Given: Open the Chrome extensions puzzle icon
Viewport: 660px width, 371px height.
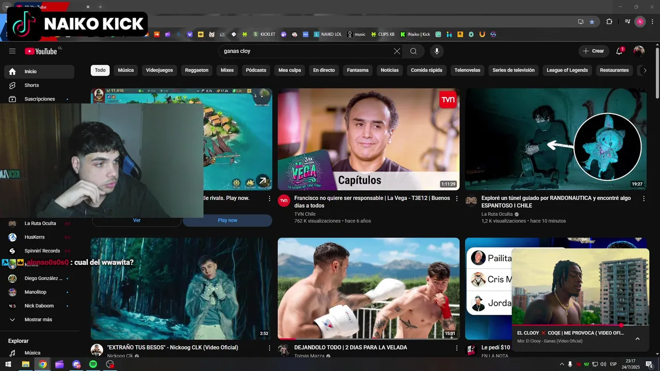Looking at the screenshot, I should [x=609, y=22].
